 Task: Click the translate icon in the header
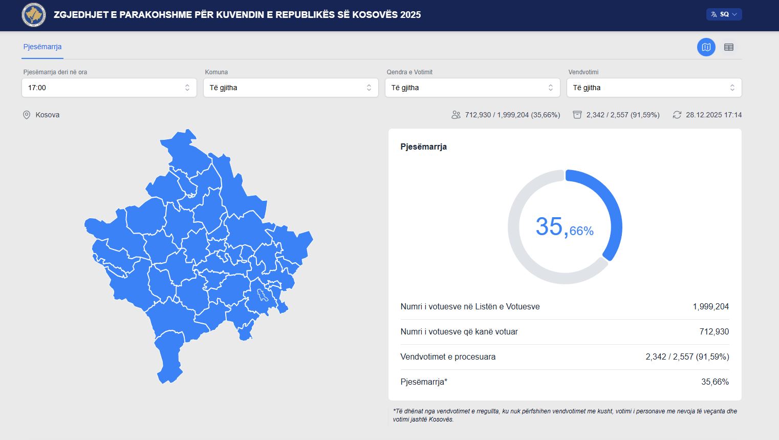pyautogui.click(x=714, y=14)
